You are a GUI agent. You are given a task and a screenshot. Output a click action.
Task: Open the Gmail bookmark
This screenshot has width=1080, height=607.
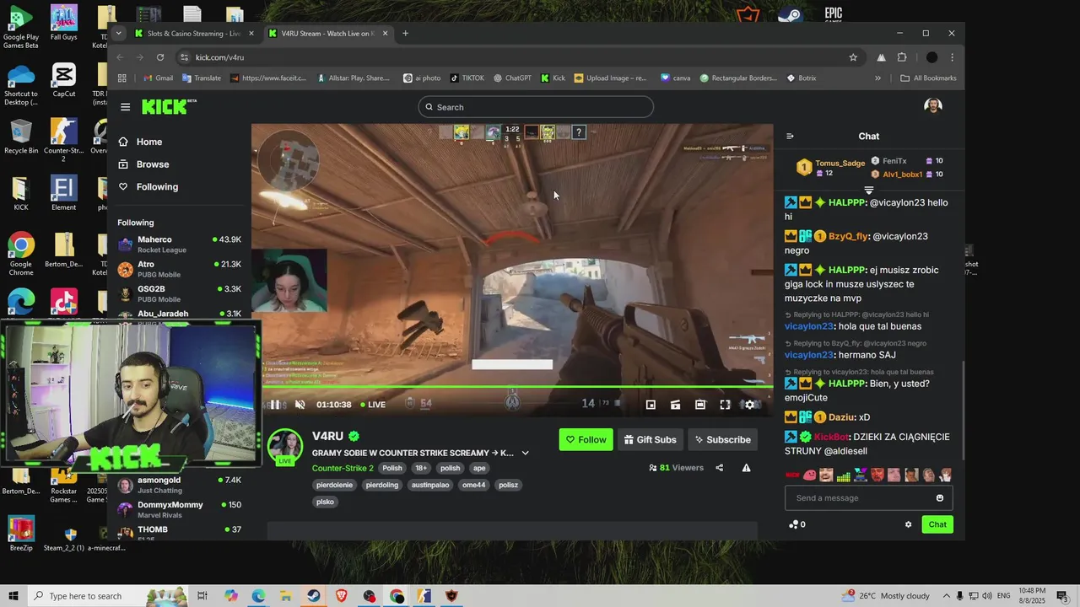click(158, 78)
